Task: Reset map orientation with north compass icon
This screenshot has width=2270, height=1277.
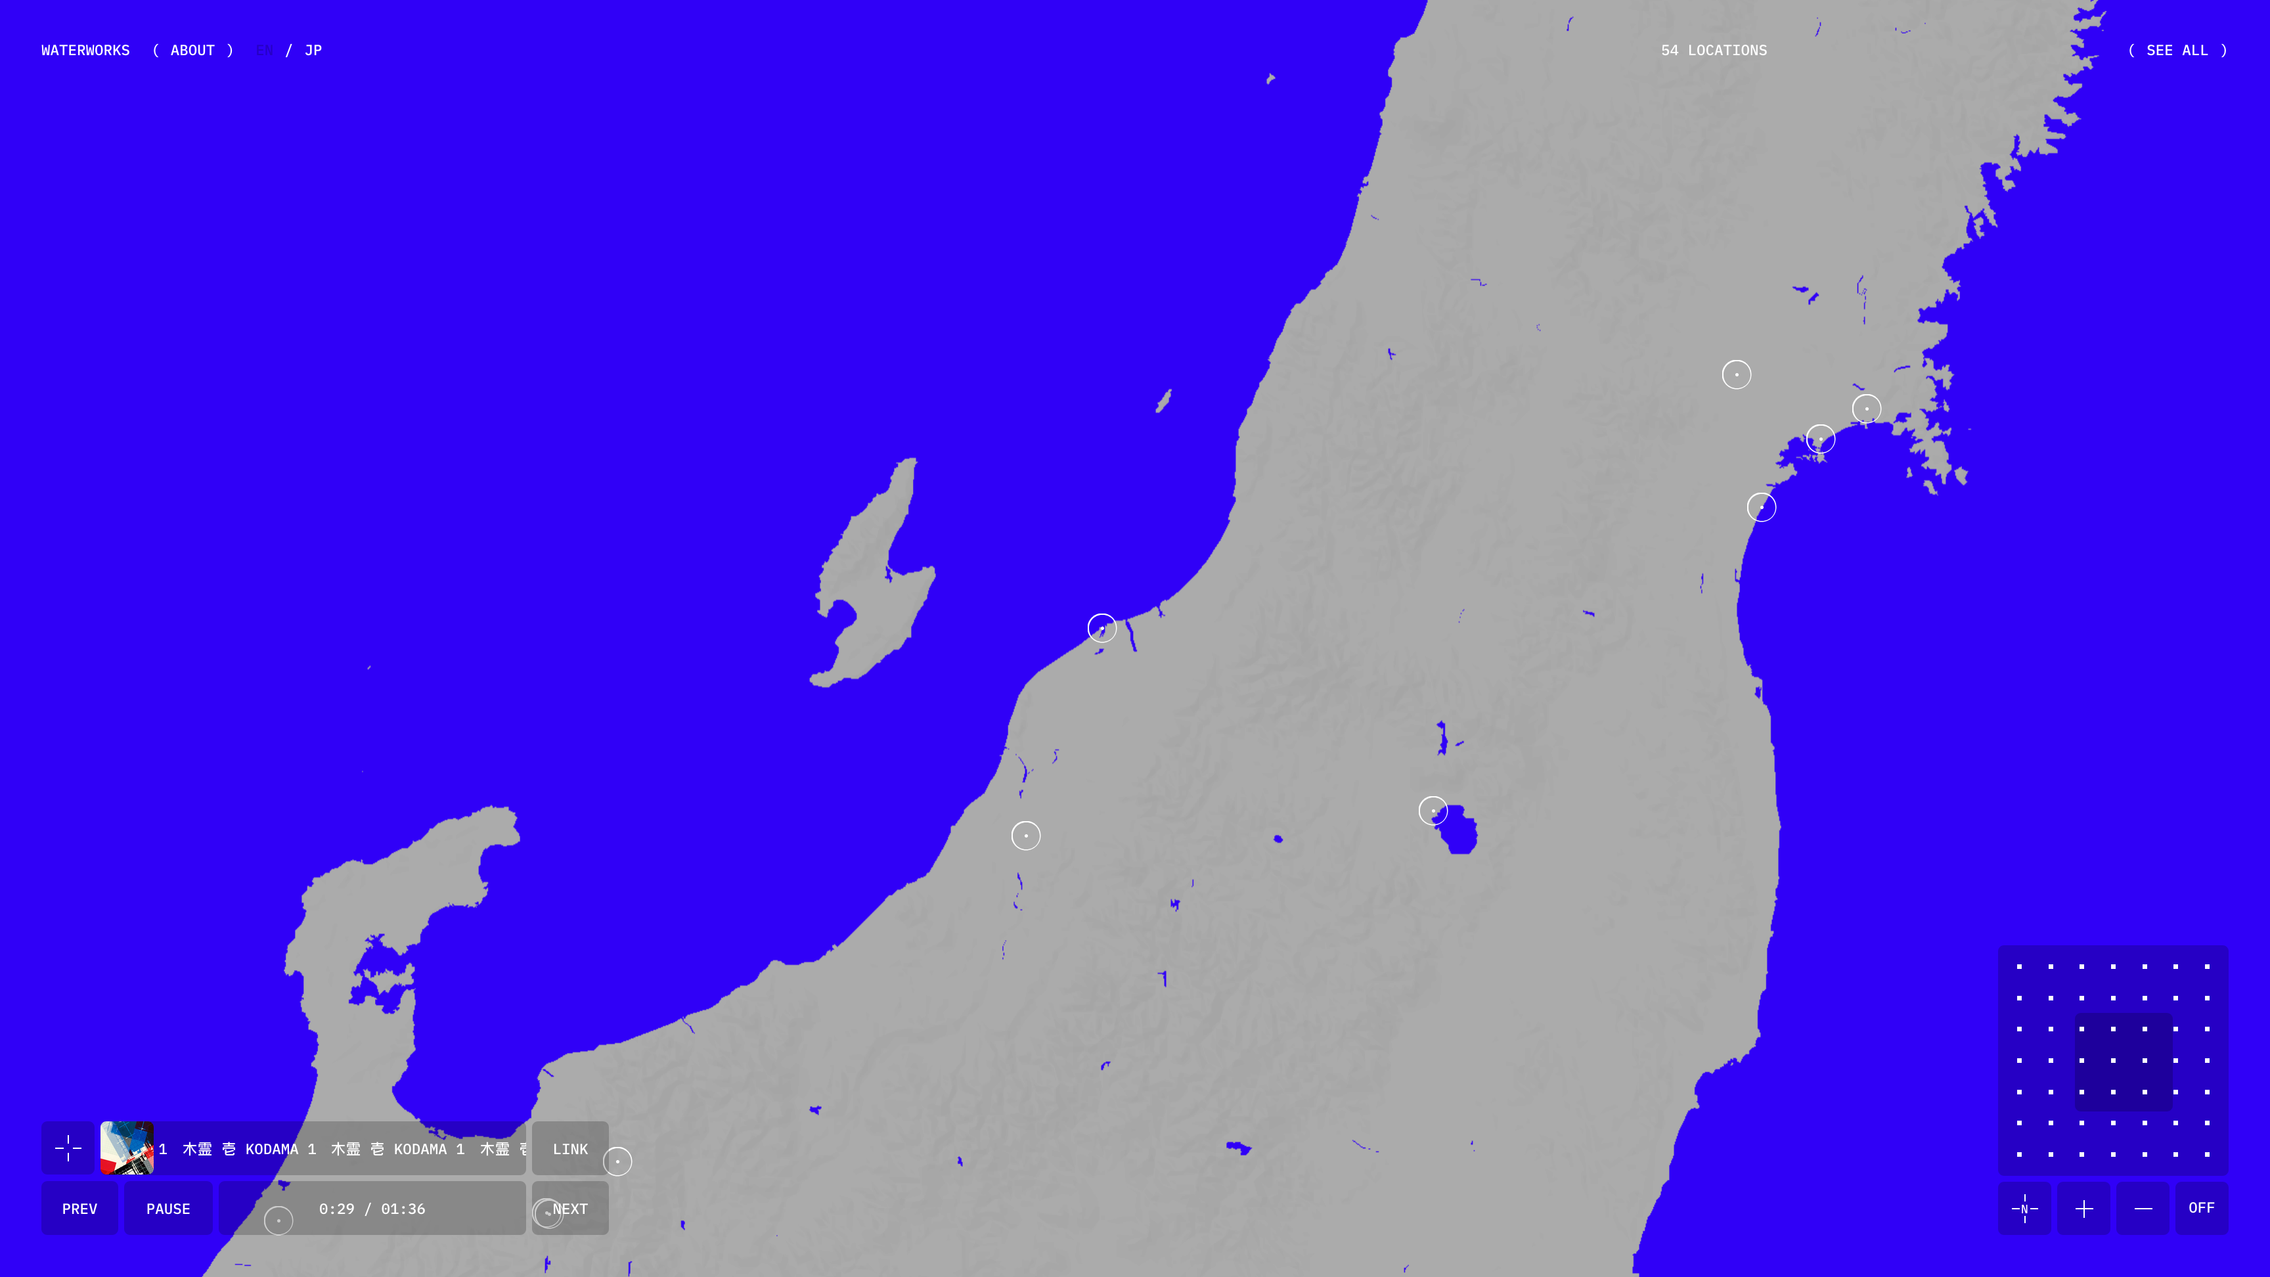Action: pyautogui.click(x=2024, y=1208)
